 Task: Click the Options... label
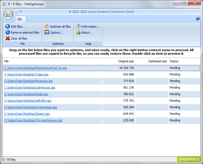tap(57, 33)
